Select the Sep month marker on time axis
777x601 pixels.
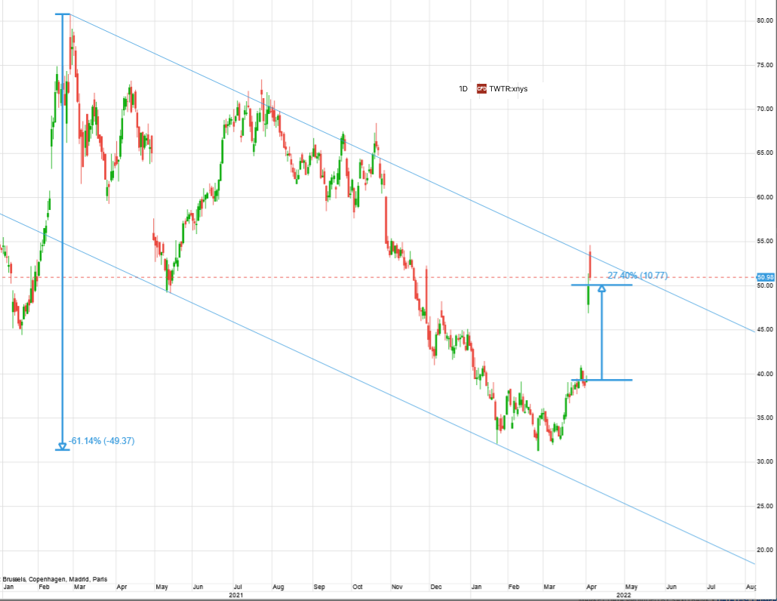pyautogui.click(x=318, y=586)
